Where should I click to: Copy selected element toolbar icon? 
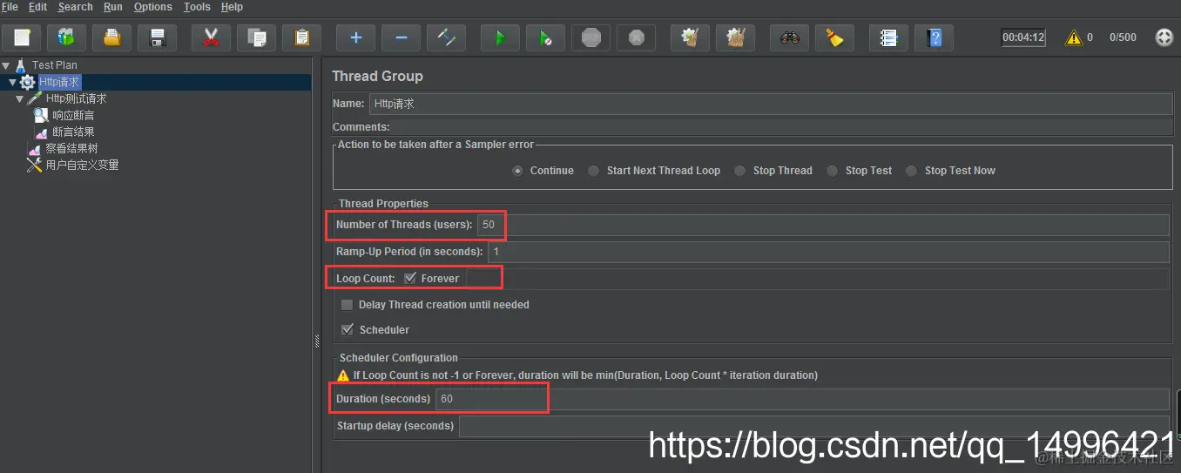pyautogui.click(x=256, y=37)
